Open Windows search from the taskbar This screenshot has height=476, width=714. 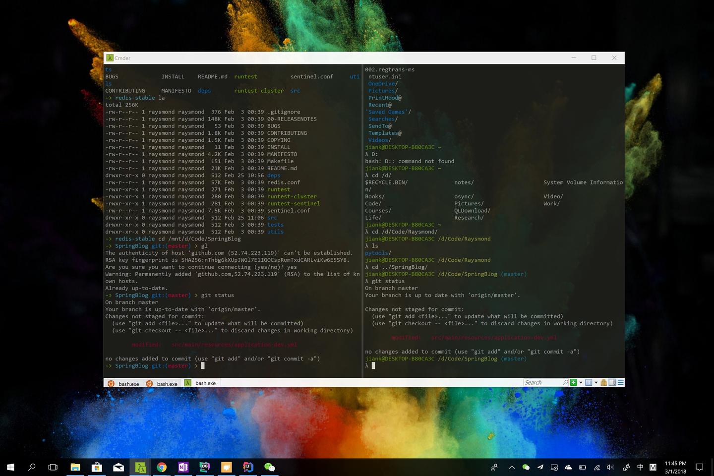coord(32,467)
